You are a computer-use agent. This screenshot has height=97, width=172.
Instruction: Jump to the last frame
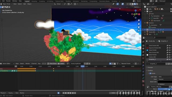tap(75, 93)
